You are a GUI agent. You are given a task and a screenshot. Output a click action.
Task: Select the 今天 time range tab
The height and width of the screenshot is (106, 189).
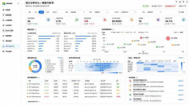pos(30,12)
